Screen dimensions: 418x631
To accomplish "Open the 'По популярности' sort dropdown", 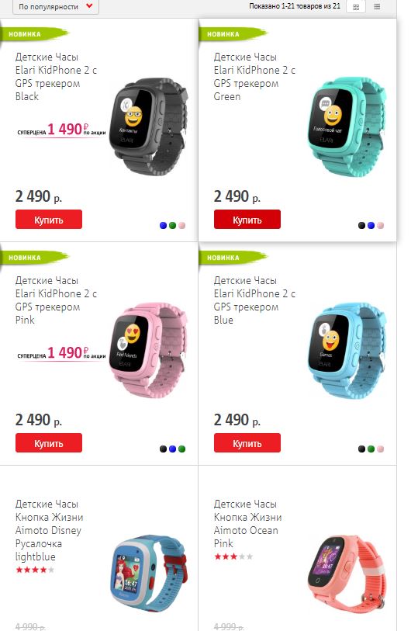I will (56, 7).
